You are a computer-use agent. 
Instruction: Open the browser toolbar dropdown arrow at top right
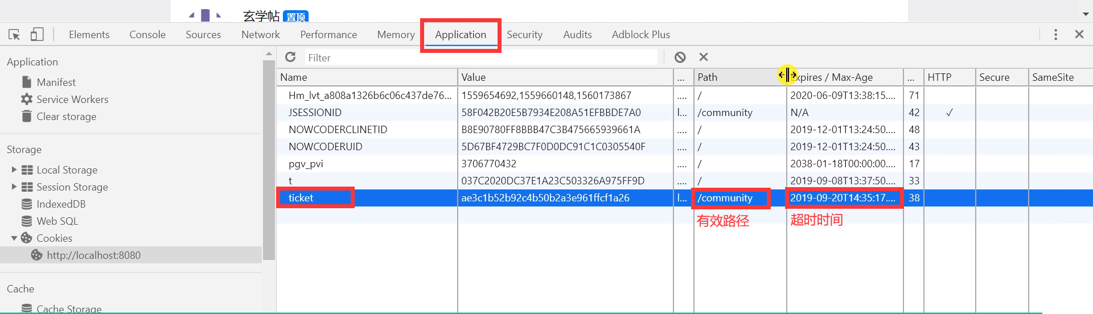point(1085,15)
